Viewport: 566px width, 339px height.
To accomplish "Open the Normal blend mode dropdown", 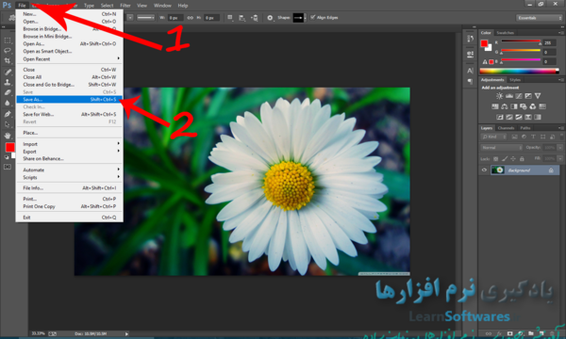I will click(502, 148).
